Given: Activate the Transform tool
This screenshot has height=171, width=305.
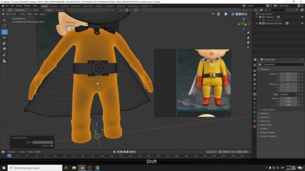Looking at the screenshot, I should coord(4,48).
